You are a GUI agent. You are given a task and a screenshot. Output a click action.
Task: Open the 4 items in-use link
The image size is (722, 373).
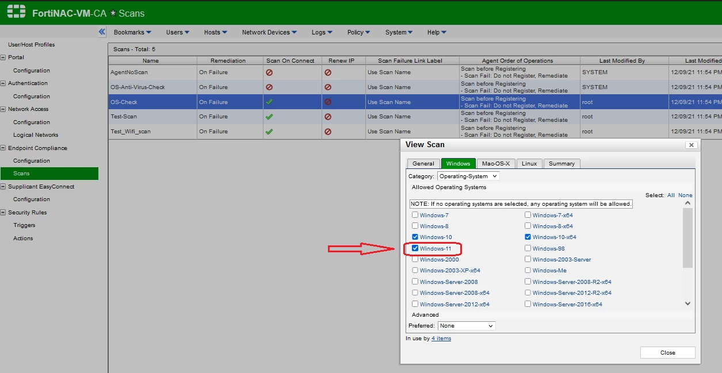[x=441, y=339]
